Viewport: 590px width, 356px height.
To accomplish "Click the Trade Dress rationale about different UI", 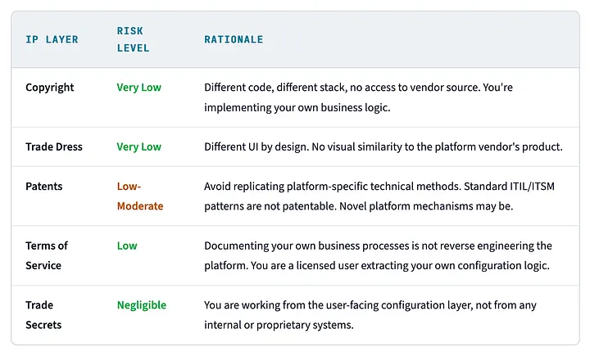I will [383, 147].
